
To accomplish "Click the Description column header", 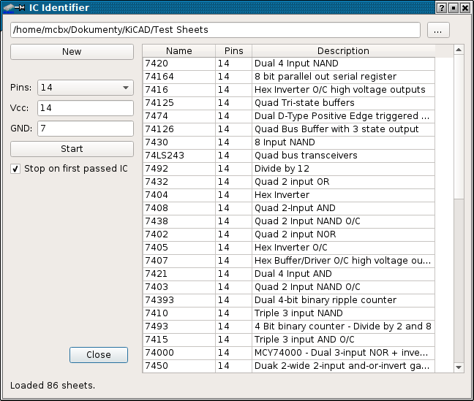I will (342, 51).
